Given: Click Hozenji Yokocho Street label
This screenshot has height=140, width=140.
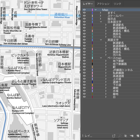Looking at the screenshot, I should click(x=36, y=27).
